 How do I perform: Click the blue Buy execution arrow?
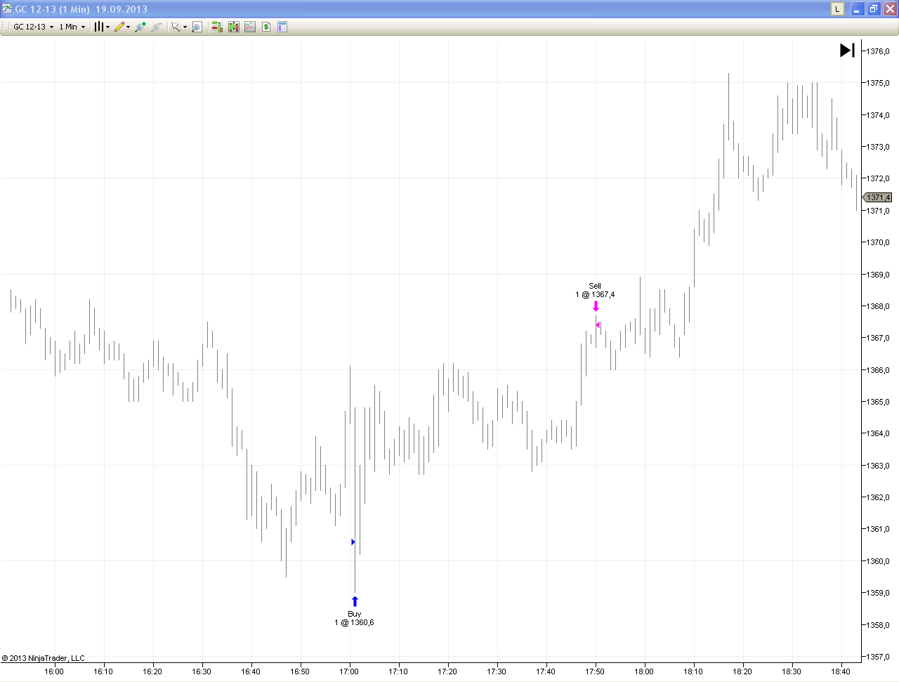tap(355, 601)
